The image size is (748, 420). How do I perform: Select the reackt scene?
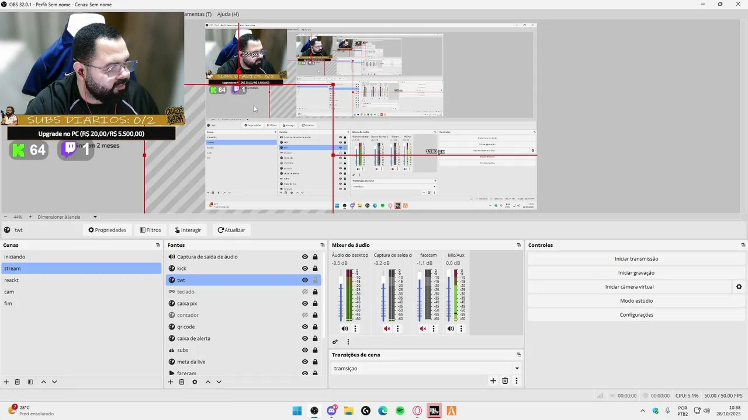tap(81, 280)
